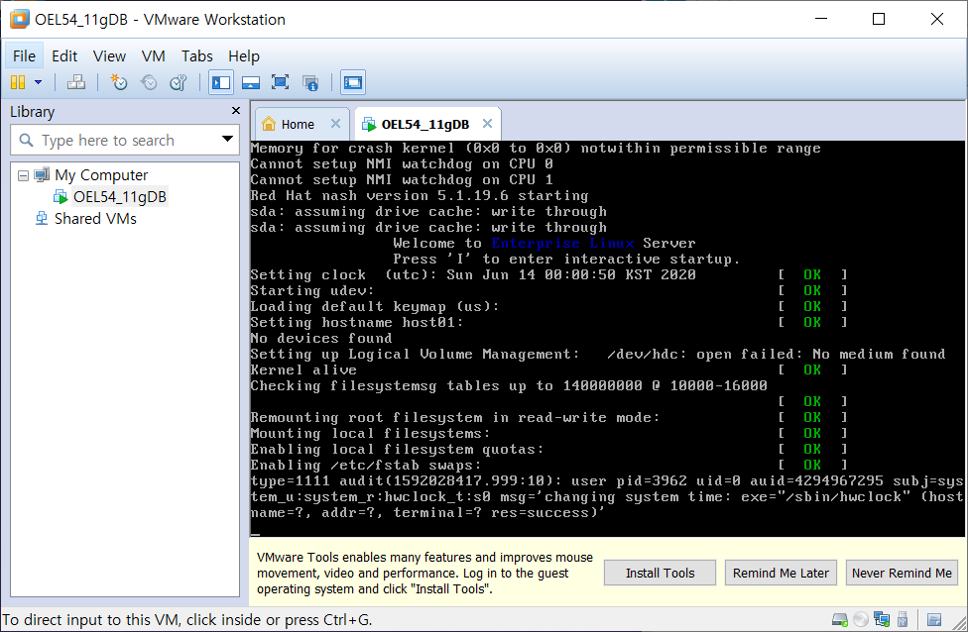Click the Unity mode toolbar icon

310,82
